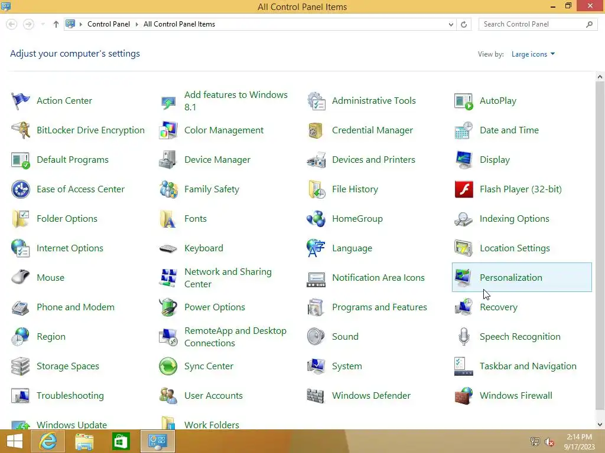Click the Fonts folder icon
605x453 pixels.
[x=168, y=219]
